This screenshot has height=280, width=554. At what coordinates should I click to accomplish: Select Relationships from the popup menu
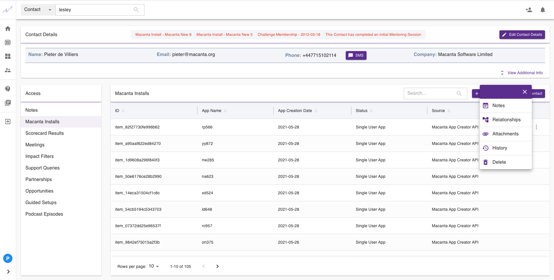(506, 120)
